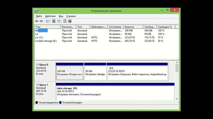
Task: Click the 223,05 ГБ capacity cell
Action: pyautogui.click(x=130, y=37)
